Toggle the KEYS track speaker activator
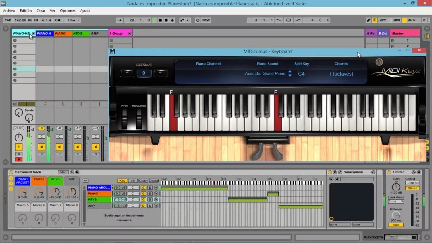 coord(78,147)
